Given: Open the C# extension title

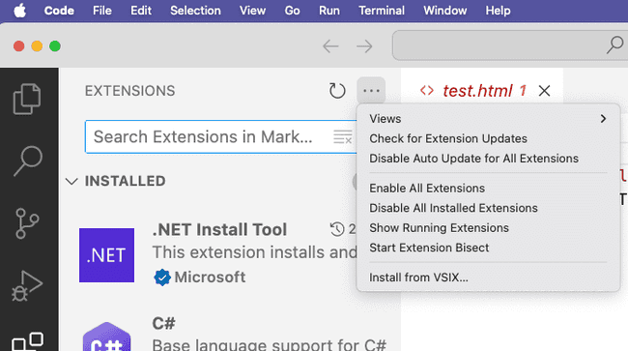Looking at the screenshot, I should (163, 323).
